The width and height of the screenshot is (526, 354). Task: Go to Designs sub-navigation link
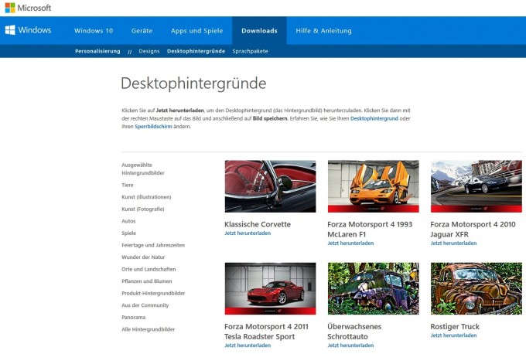[149, 51]
